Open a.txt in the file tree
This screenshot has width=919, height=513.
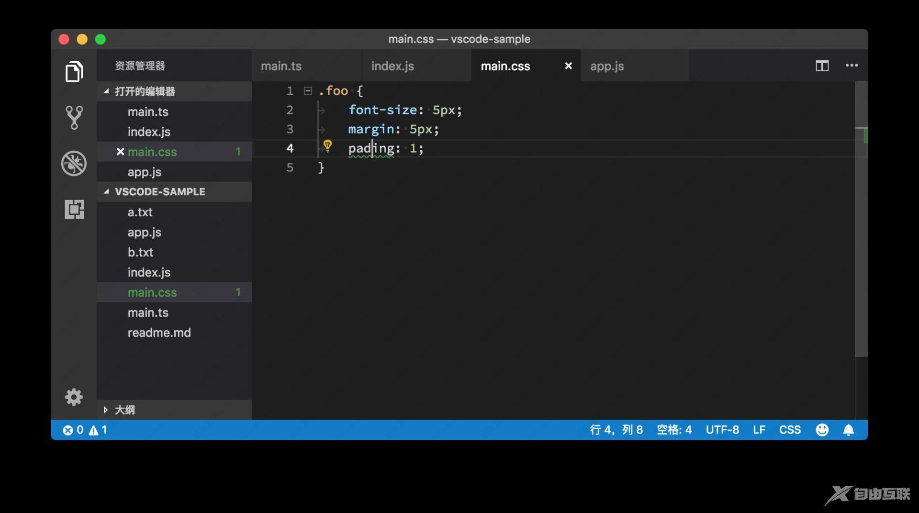point(174,212)
